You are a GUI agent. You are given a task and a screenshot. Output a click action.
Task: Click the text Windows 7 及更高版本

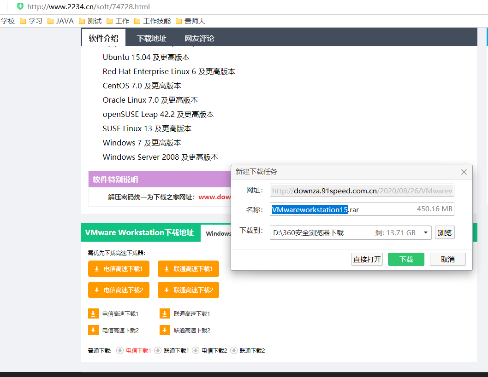pyautogui.click(x=142, y=143)
